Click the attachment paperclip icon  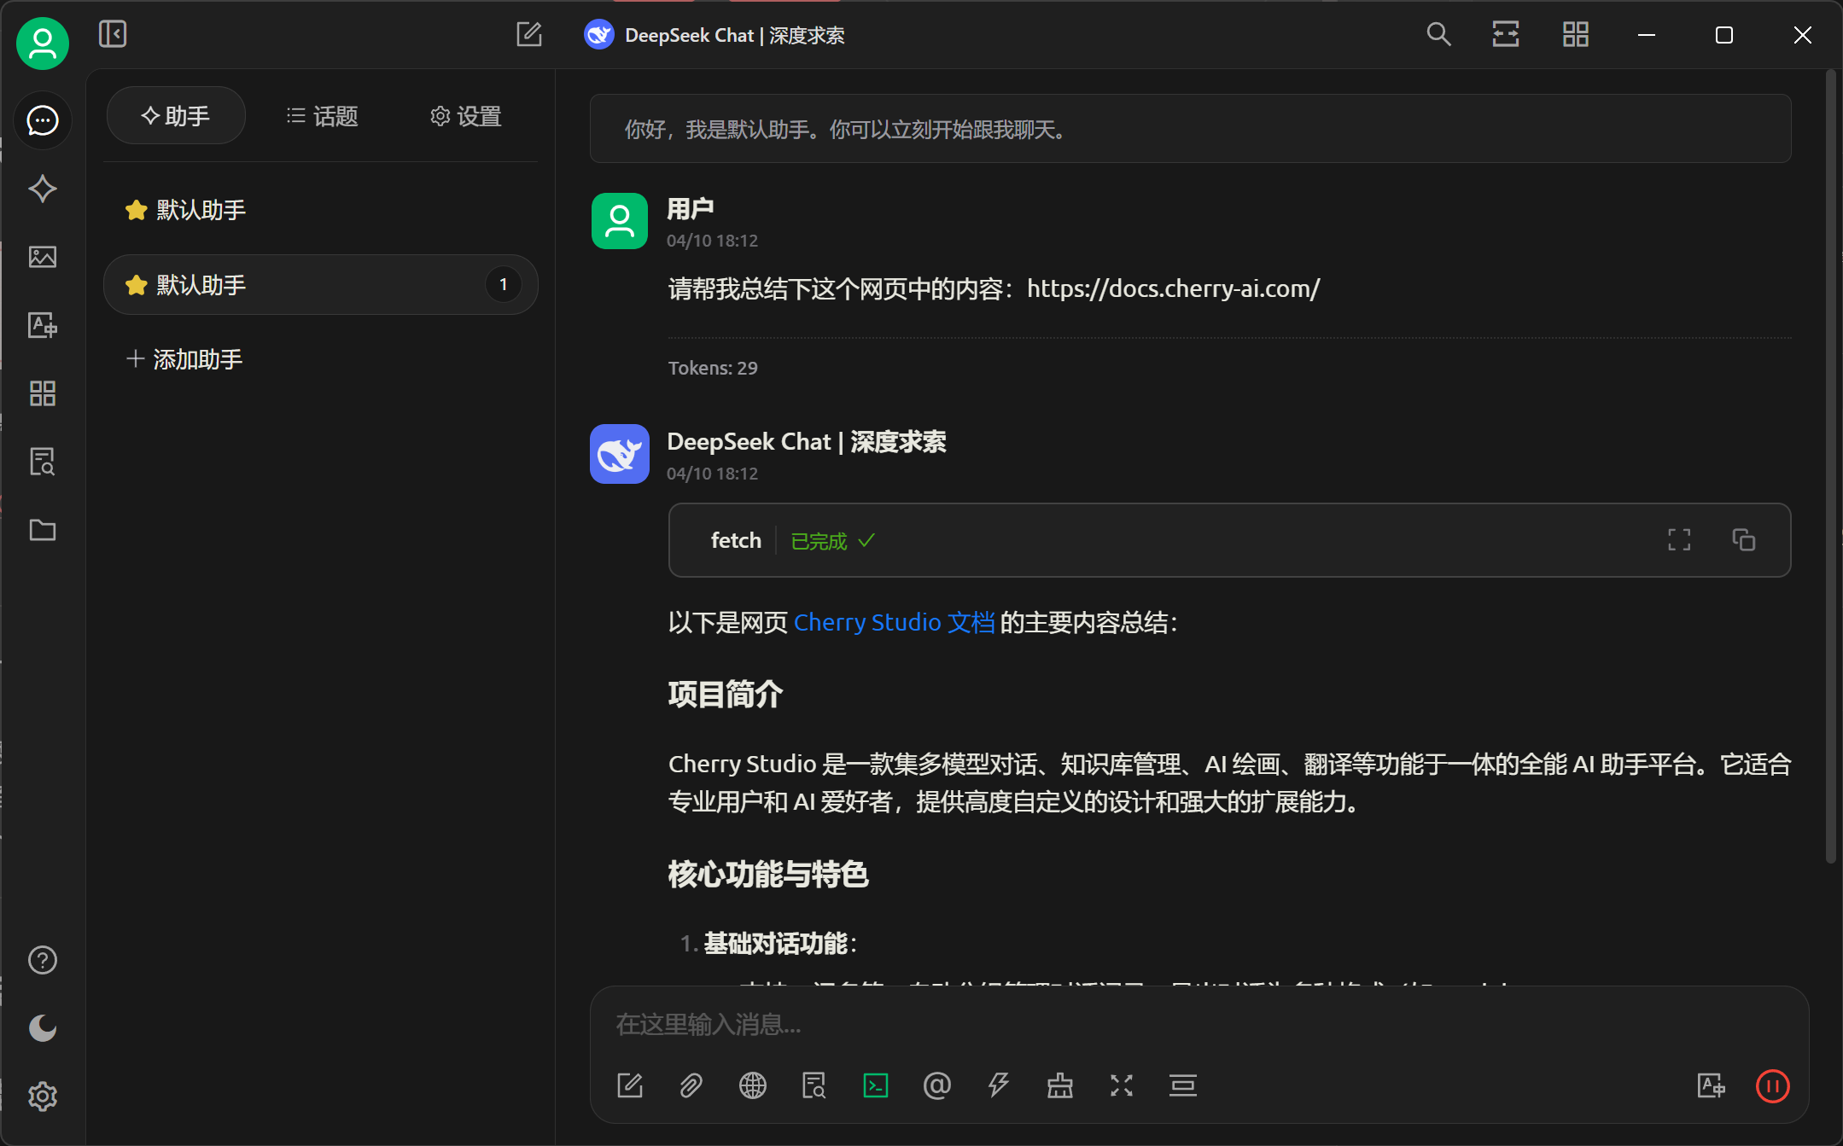pos(691,1085)
